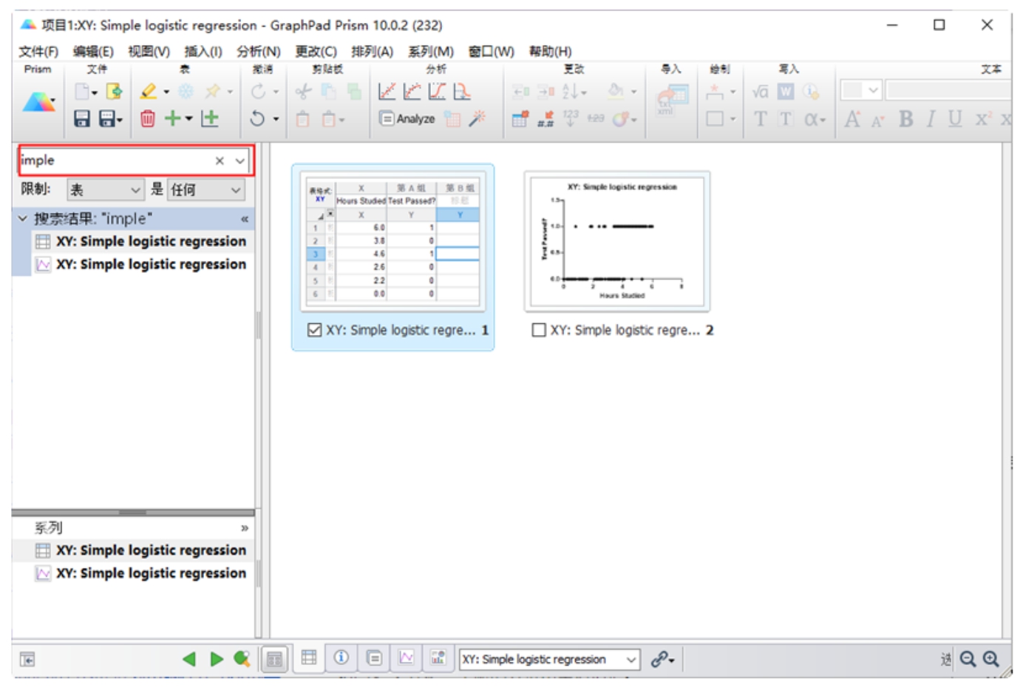Viewport: 1023px width, 690px height.
Task: Collapse the search results tree section
Action: point(22,218)
